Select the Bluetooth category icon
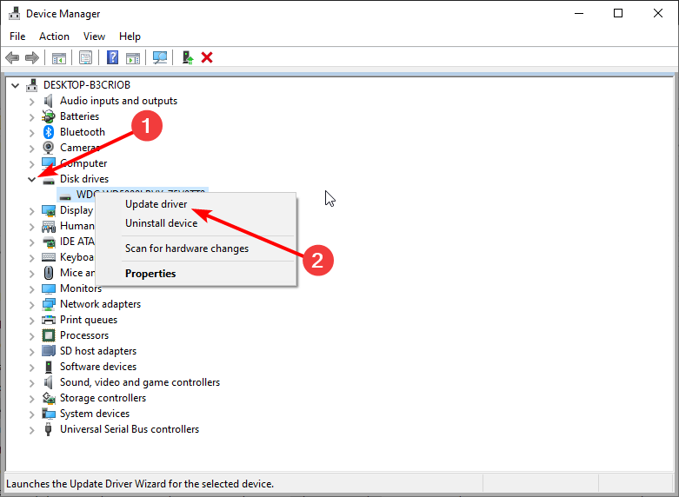This screenshot has width=679, height=497. 49,132
